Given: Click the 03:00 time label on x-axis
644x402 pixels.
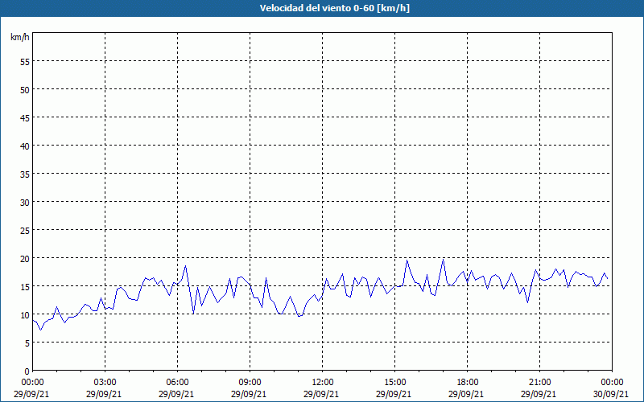Looking at the screenshot, I should click(x=105, y=383).
